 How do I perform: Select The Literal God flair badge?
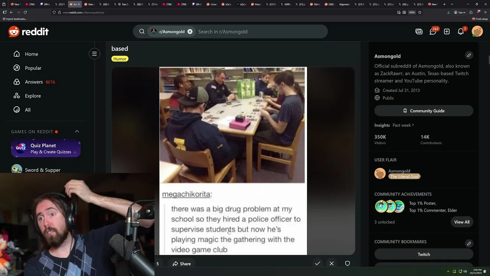pyautogui.click(x=404, y=176)
